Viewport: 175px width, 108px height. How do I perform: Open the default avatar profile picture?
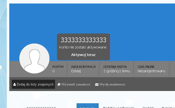click(x=34, y=58)
